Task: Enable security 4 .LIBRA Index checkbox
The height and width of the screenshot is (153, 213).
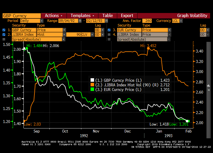Action: 109,35
